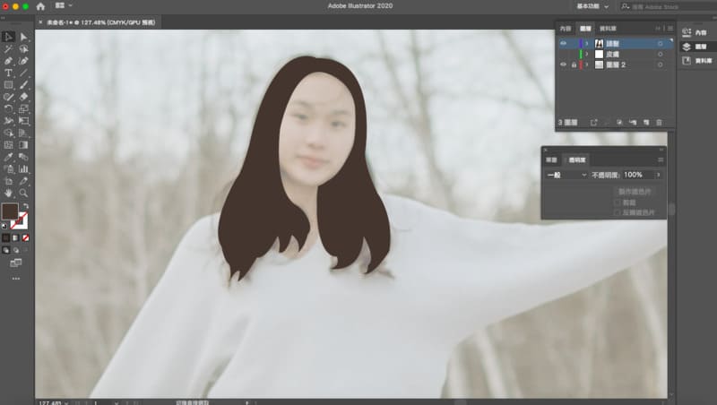
Task: Click the brown Fill color swatch
Action: pyautogui.click(x=10, y=211)
